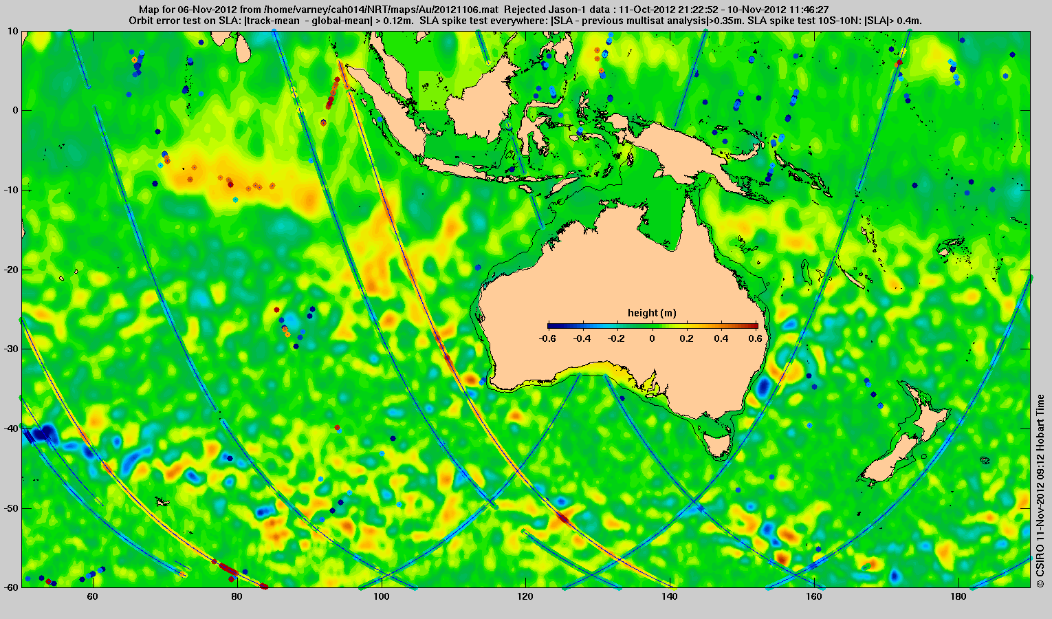Click the longitude axis label 120
Image resolution: width=1052 pixels, height=619 pixels.
click(x=525, y=596)
